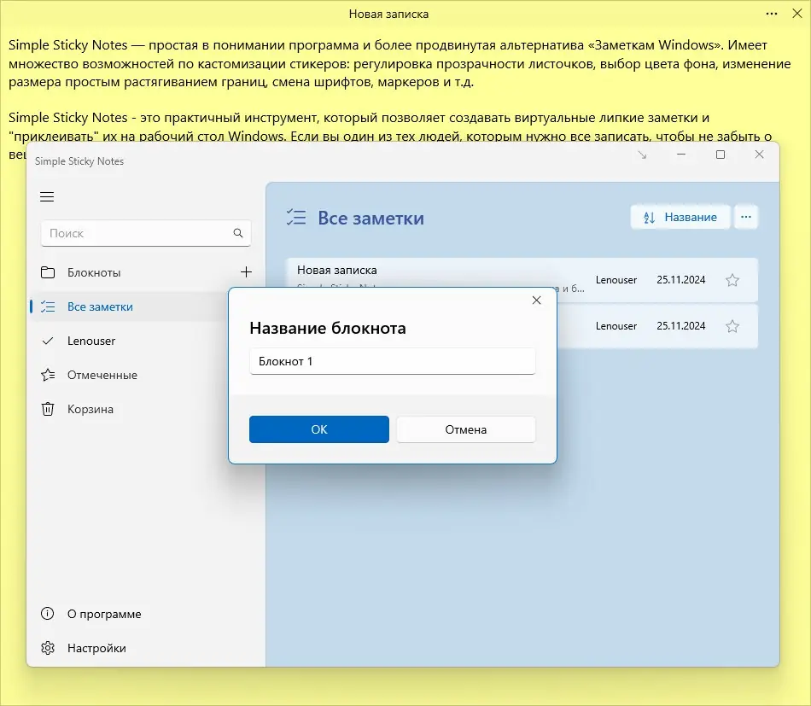Open more options menu next to Название
This screenshot has height=706, width=811.
(746, 217)
